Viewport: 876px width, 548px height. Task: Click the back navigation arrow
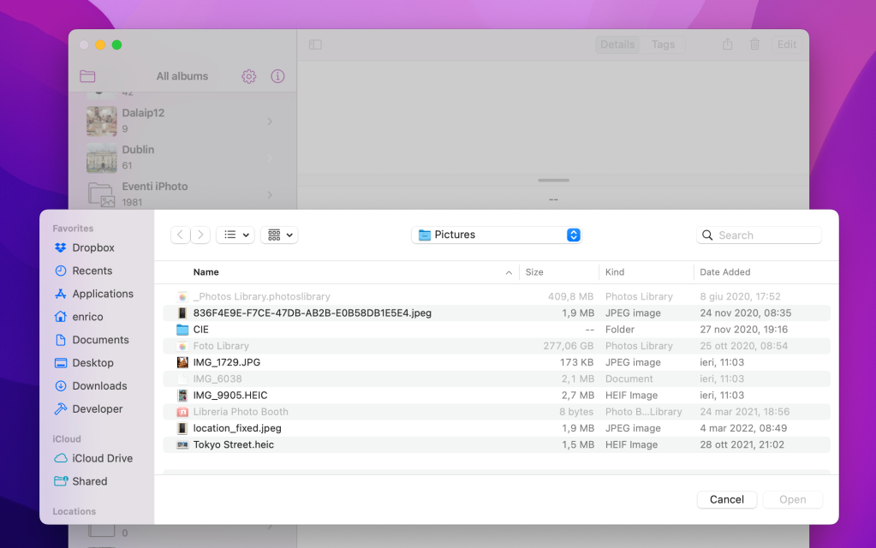pyautogui.click(x=181, y=235)
